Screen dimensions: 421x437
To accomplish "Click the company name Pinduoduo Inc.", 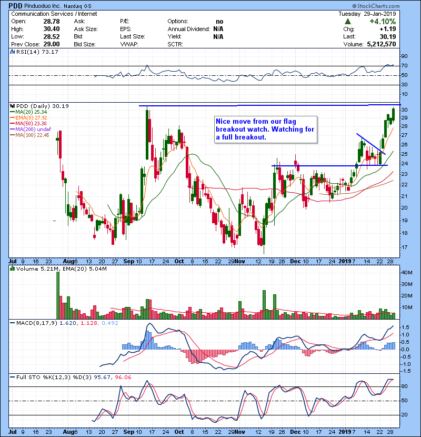I will (x=42, y=6).
